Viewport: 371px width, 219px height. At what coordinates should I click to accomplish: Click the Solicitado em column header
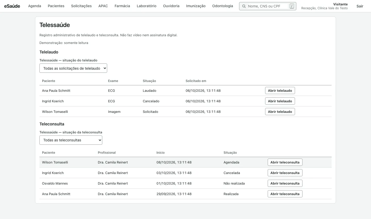pyautogui.click(x=196, y=81)
